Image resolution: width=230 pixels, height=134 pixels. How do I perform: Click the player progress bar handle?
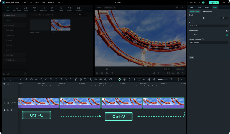[107, 69]
